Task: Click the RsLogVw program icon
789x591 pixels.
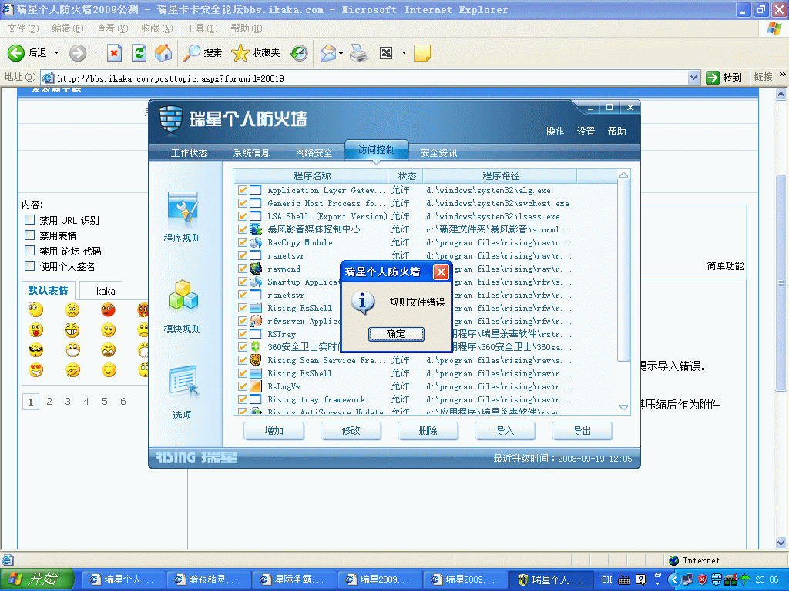Action: 256,386
